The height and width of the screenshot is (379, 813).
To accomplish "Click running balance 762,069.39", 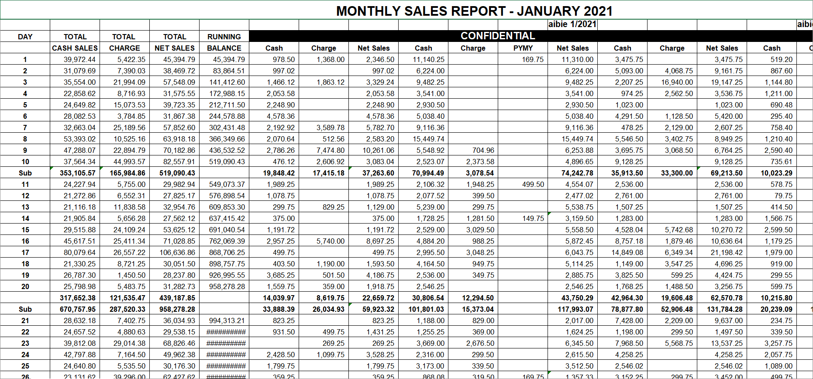I will tap(224, 241).
